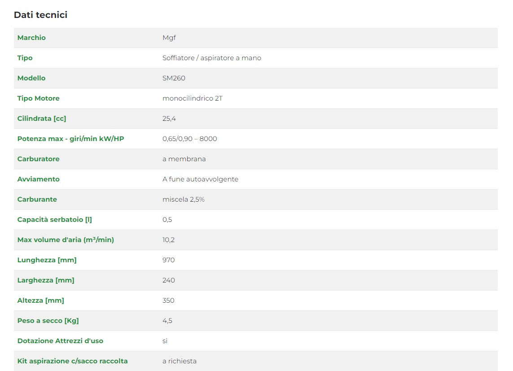
Task: Click the height value "350"
Action: pos(168,300)
